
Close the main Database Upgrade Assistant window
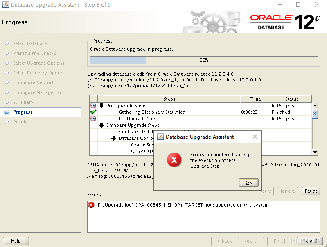(317, 4)
